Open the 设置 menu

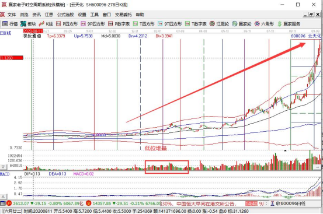click(82, 15)
